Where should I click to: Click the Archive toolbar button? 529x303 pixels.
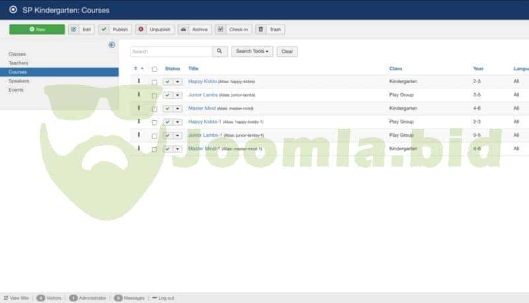tap(194, 30)
